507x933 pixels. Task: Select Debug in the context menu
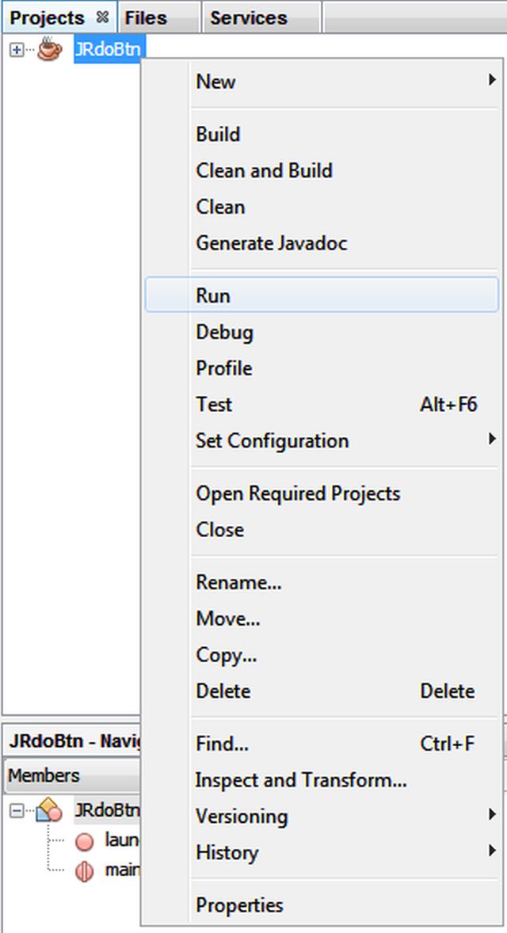tap(225, 333)
